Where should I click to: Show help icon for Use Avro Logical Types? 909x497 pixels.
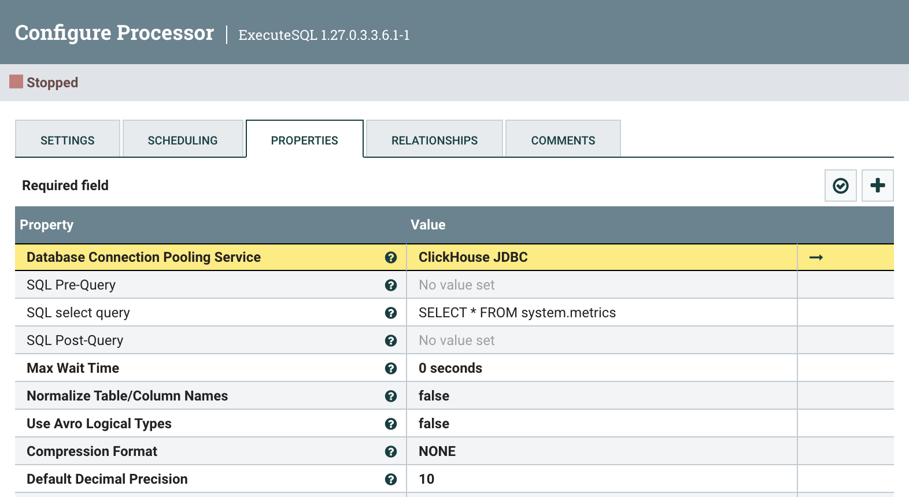(x=391, y=424)
